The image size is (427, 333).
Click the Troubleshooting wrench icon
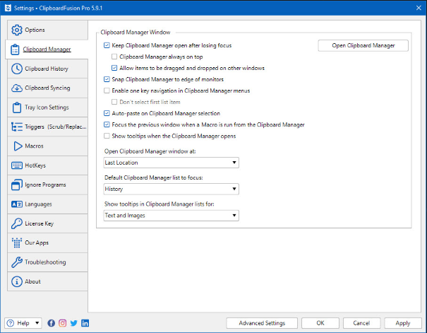(17, 262)
